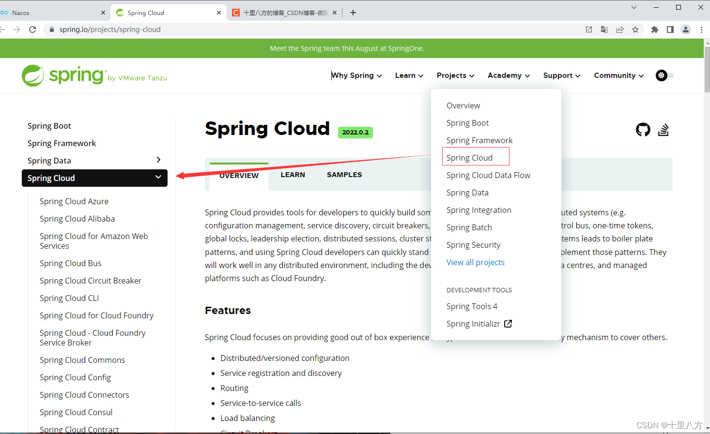
Task: Switch to the SAMPLES tab
Action: (x=344, y=175)
